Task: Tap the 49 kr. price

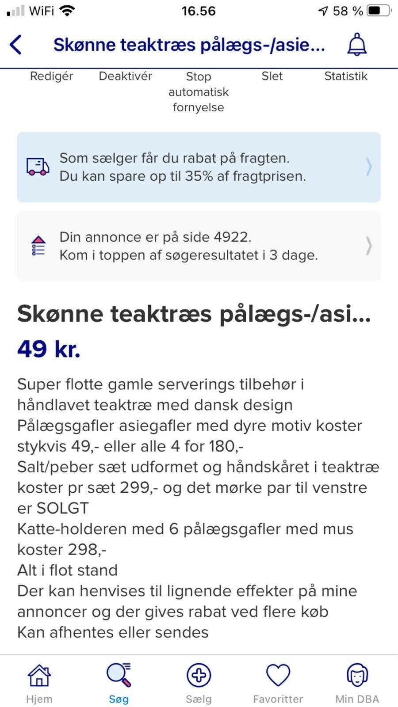Action: 49,349
